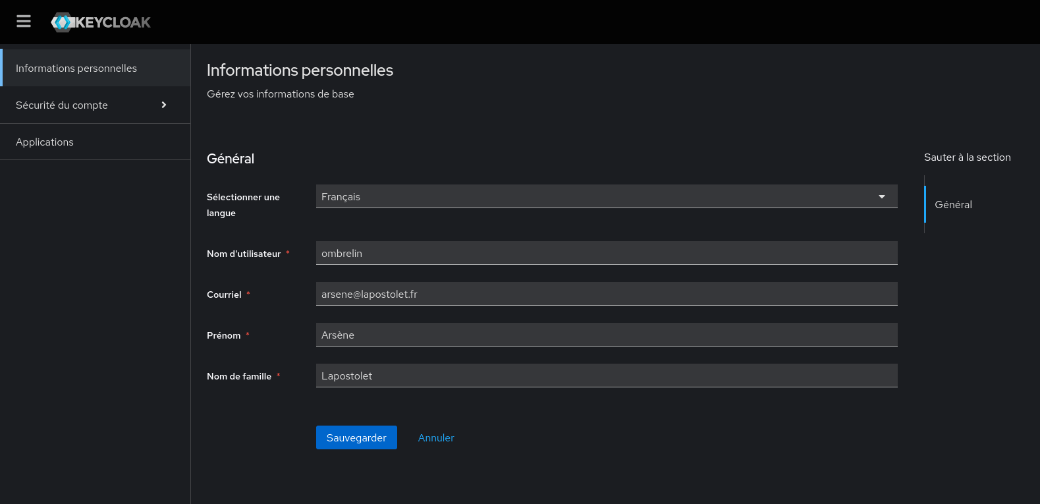Click the language dropdown caret arrow
This screenshot has width=1040, height=504.
click(x=882, y=196)
